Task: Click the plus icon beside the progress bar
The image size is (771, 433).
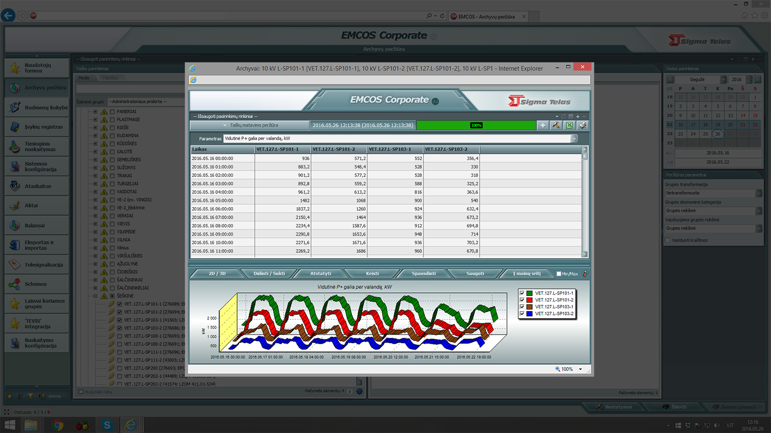Action: 543,125
